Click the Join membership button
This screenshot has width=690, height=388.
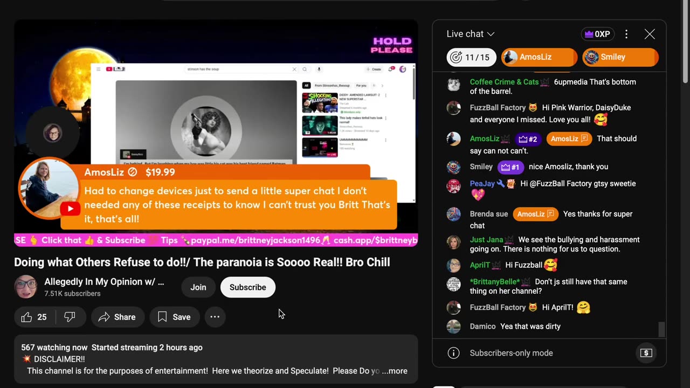[198, 287]
